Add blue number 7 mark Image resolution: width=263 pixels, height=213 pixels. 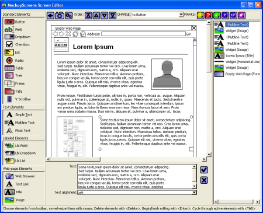[225, 15]
